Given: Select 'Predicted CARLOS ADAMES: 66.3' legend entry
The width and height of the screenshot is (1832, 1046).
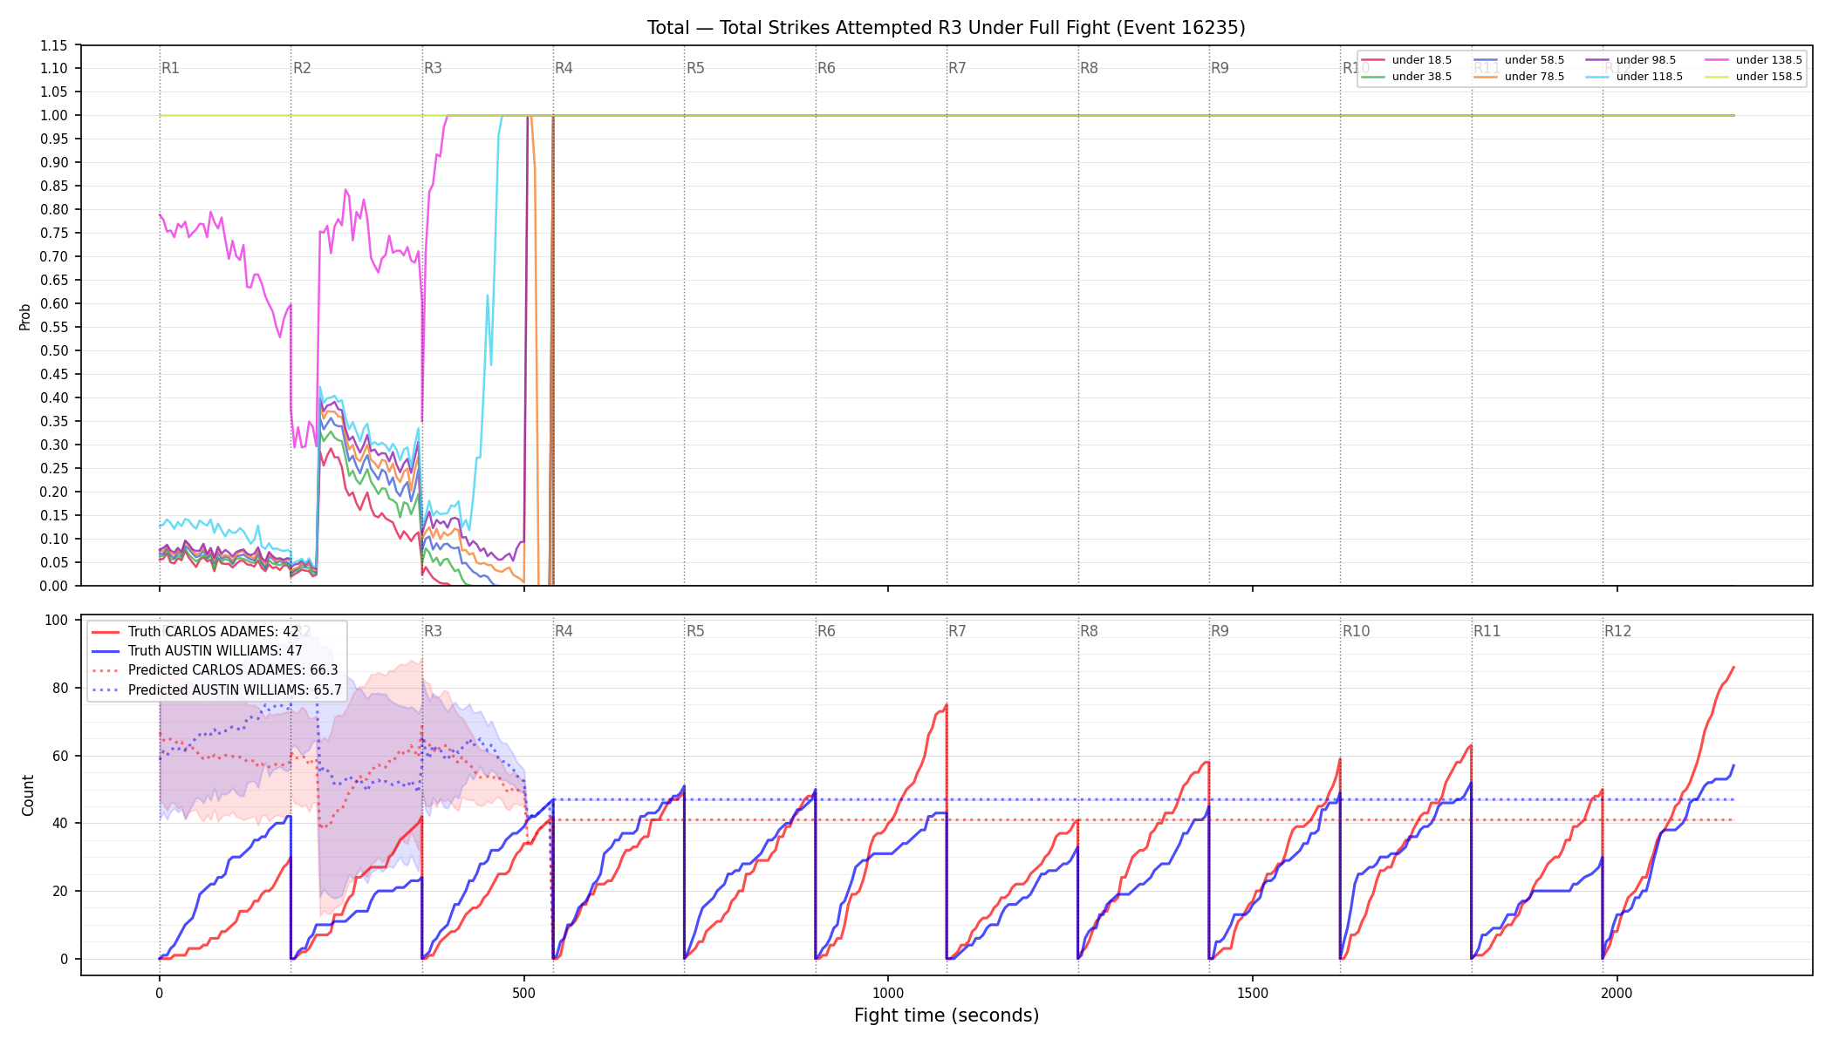Looking at the screenshot, I should pos(215,670).
